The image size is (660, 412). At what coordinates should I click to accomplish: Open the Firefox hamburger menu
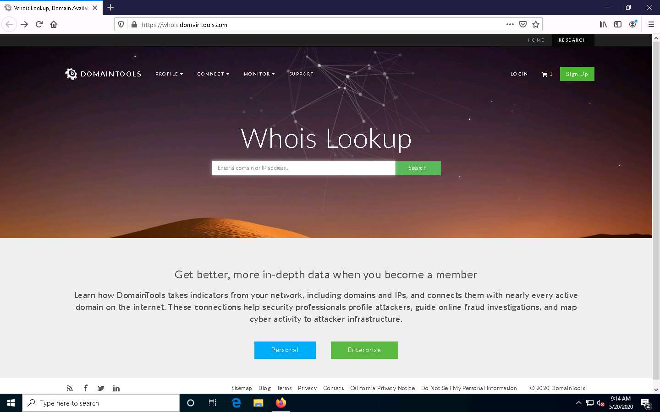tap(651, 24)
